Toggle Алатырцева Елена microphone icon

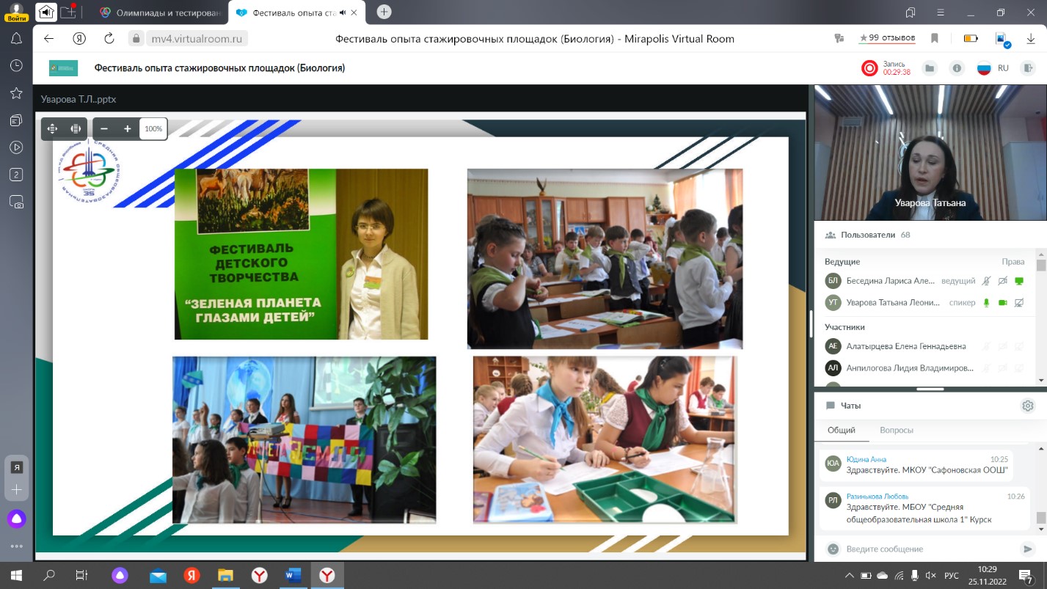pyautogui.click(x=987, y=346)
